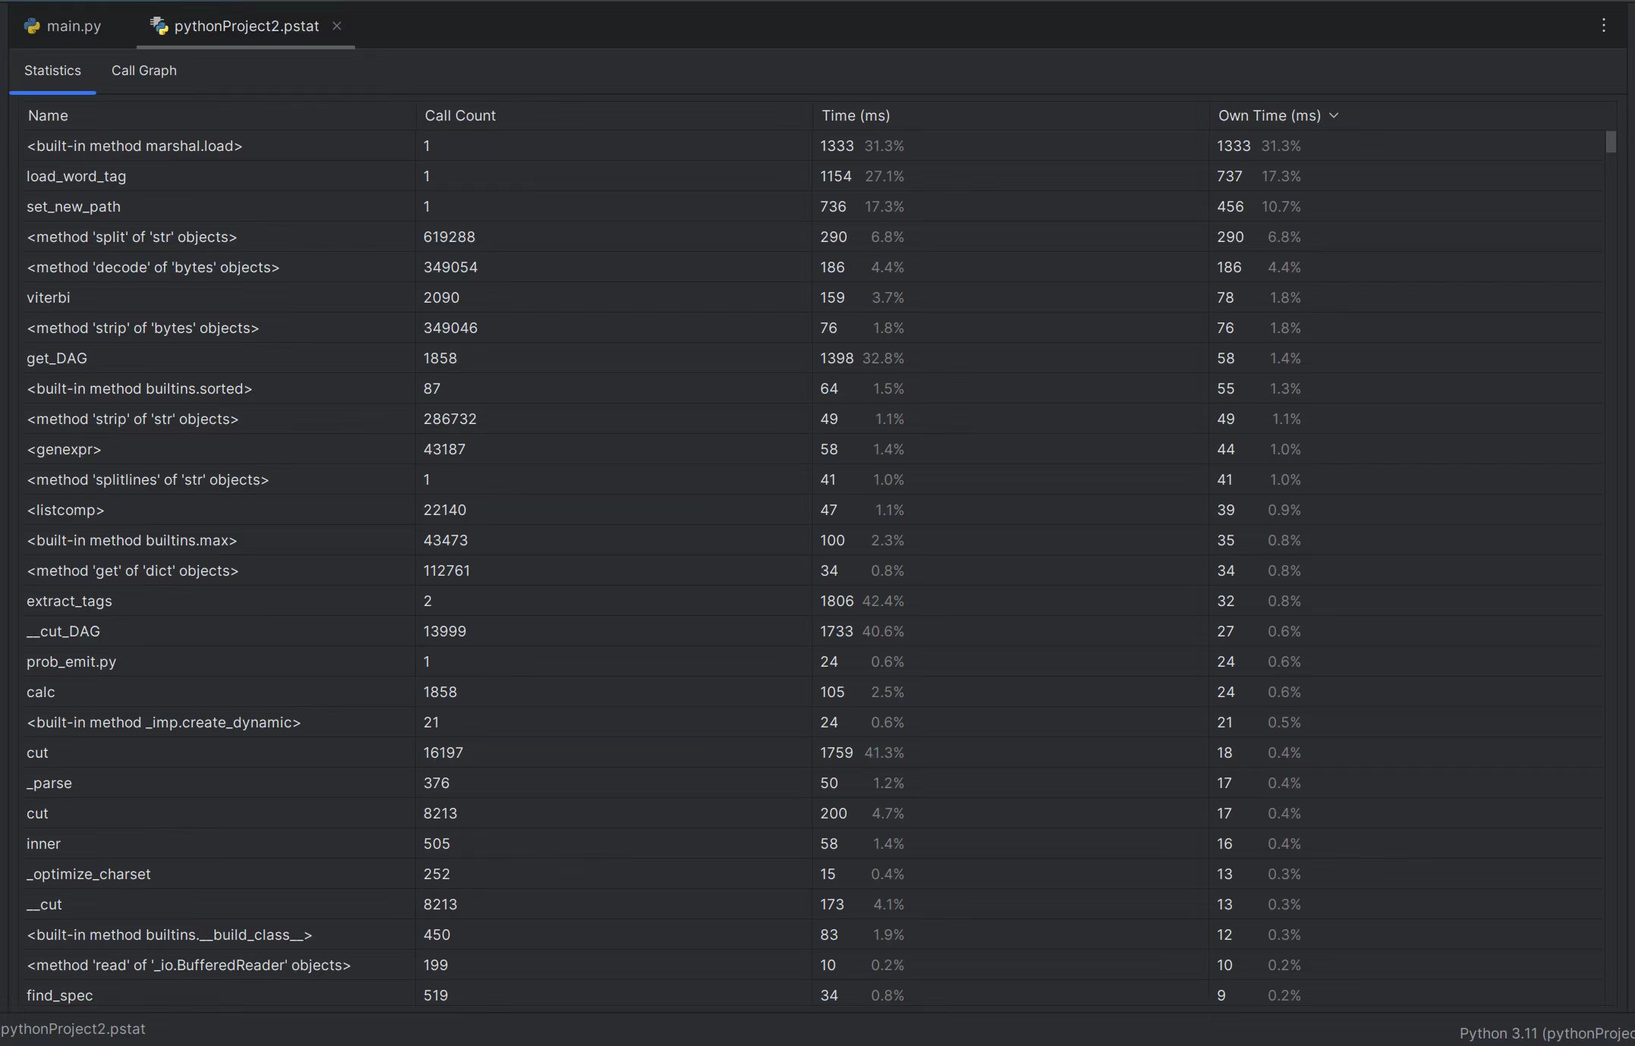
Task: Click the main.py Python file icon
Action: [32, 26]
